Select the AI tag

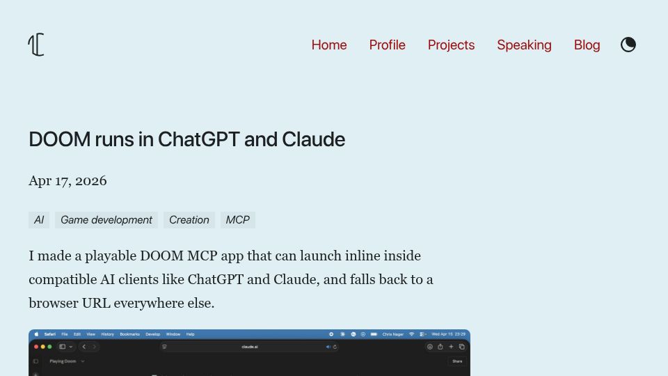[x=39, y=220]
